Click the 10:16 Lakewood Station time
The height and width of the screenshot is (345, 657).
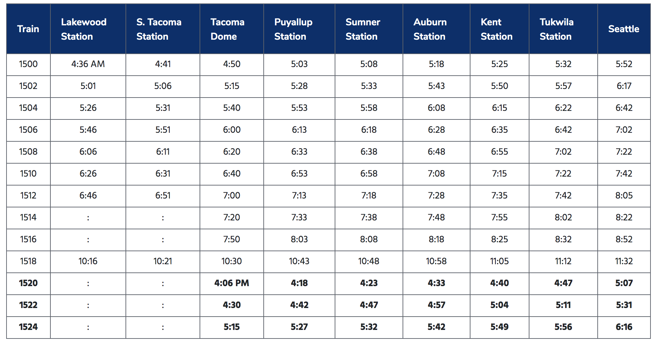click(88, 261)
